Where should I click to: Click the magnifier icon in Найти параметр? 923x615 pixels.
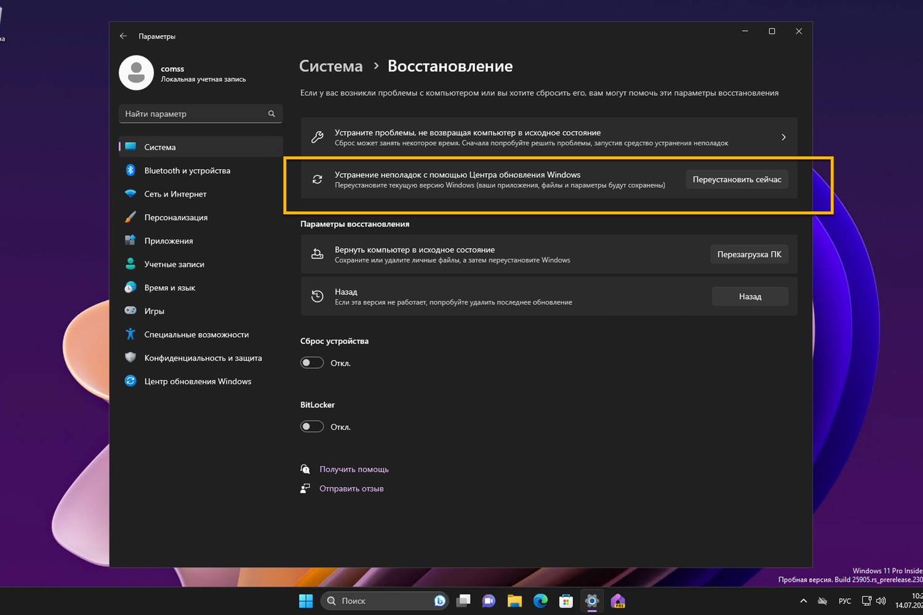(271, 114)
